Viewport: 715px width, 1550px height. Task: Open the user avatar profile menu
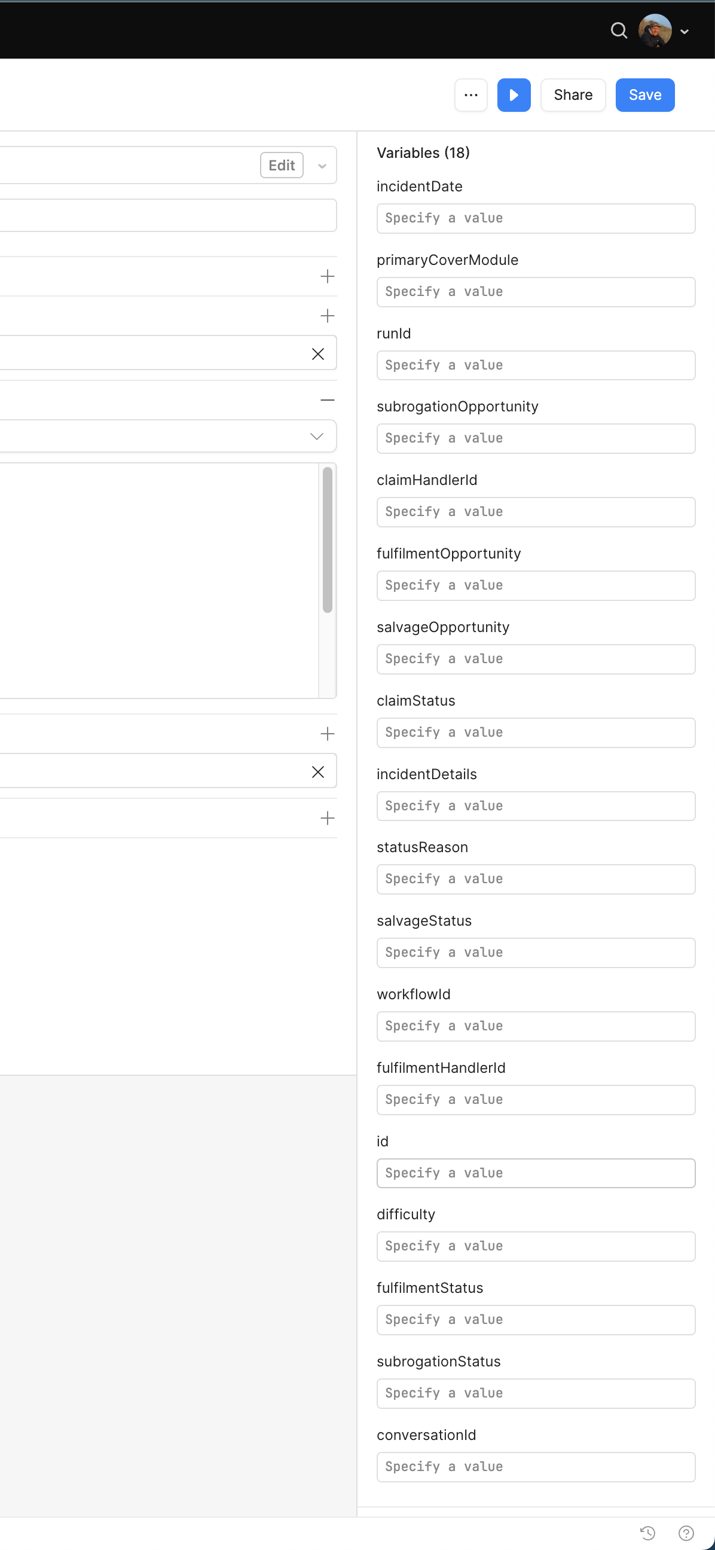[x=655, y=30]
